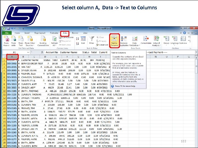The height and width of the screenshot is (148, 198).
Task: Click the From Access icon
Action: point(6,41)
